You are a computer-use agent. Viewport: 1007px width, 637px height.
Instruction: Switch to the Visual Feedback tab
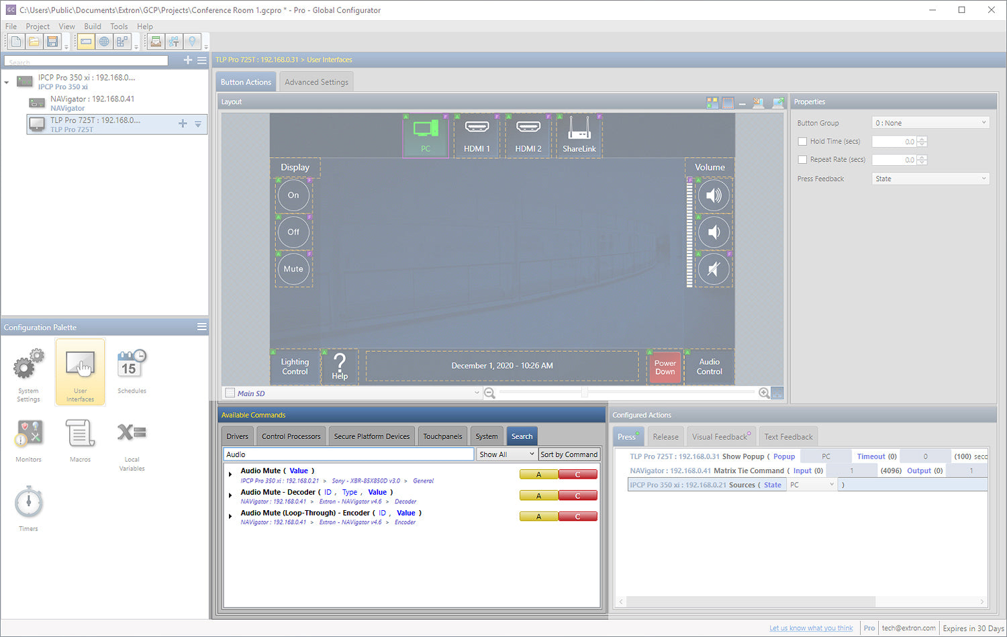tap(721, 437)
